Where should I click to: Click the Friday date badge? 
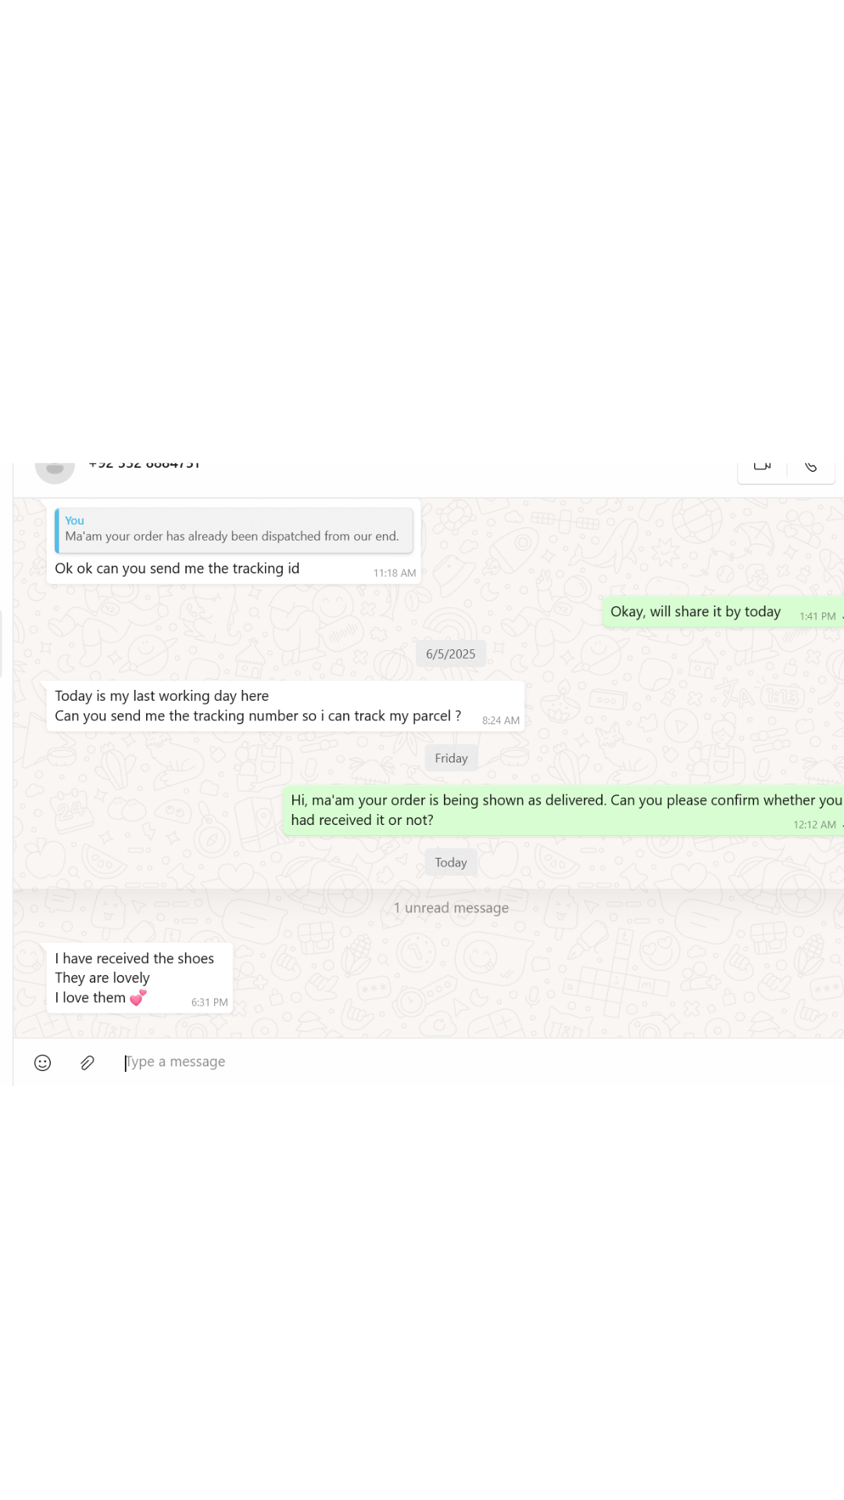pyautogui.click(x=451, y=758)
